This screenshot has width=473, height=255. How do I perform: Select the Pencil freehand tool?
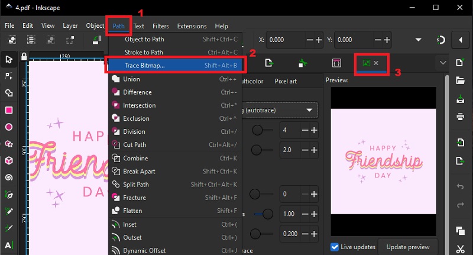(x=9, y=211)
